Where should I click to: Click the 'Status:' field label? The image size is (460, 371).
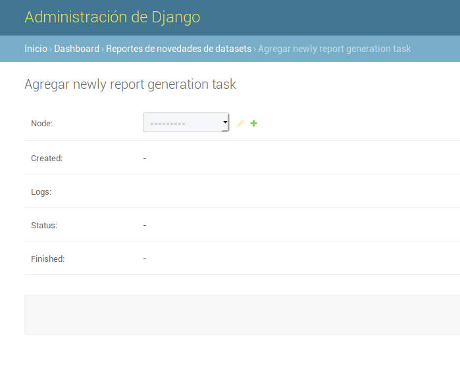[x=44, y=226]
